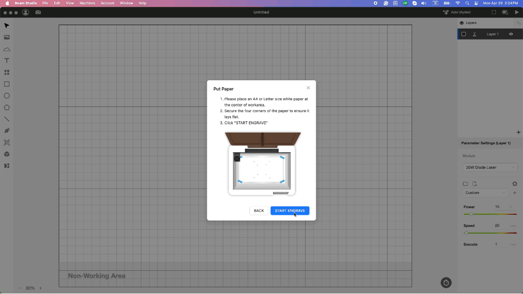Click the menu bar date and time
Viewport: 523px width, 294px height.
point(500,3)
